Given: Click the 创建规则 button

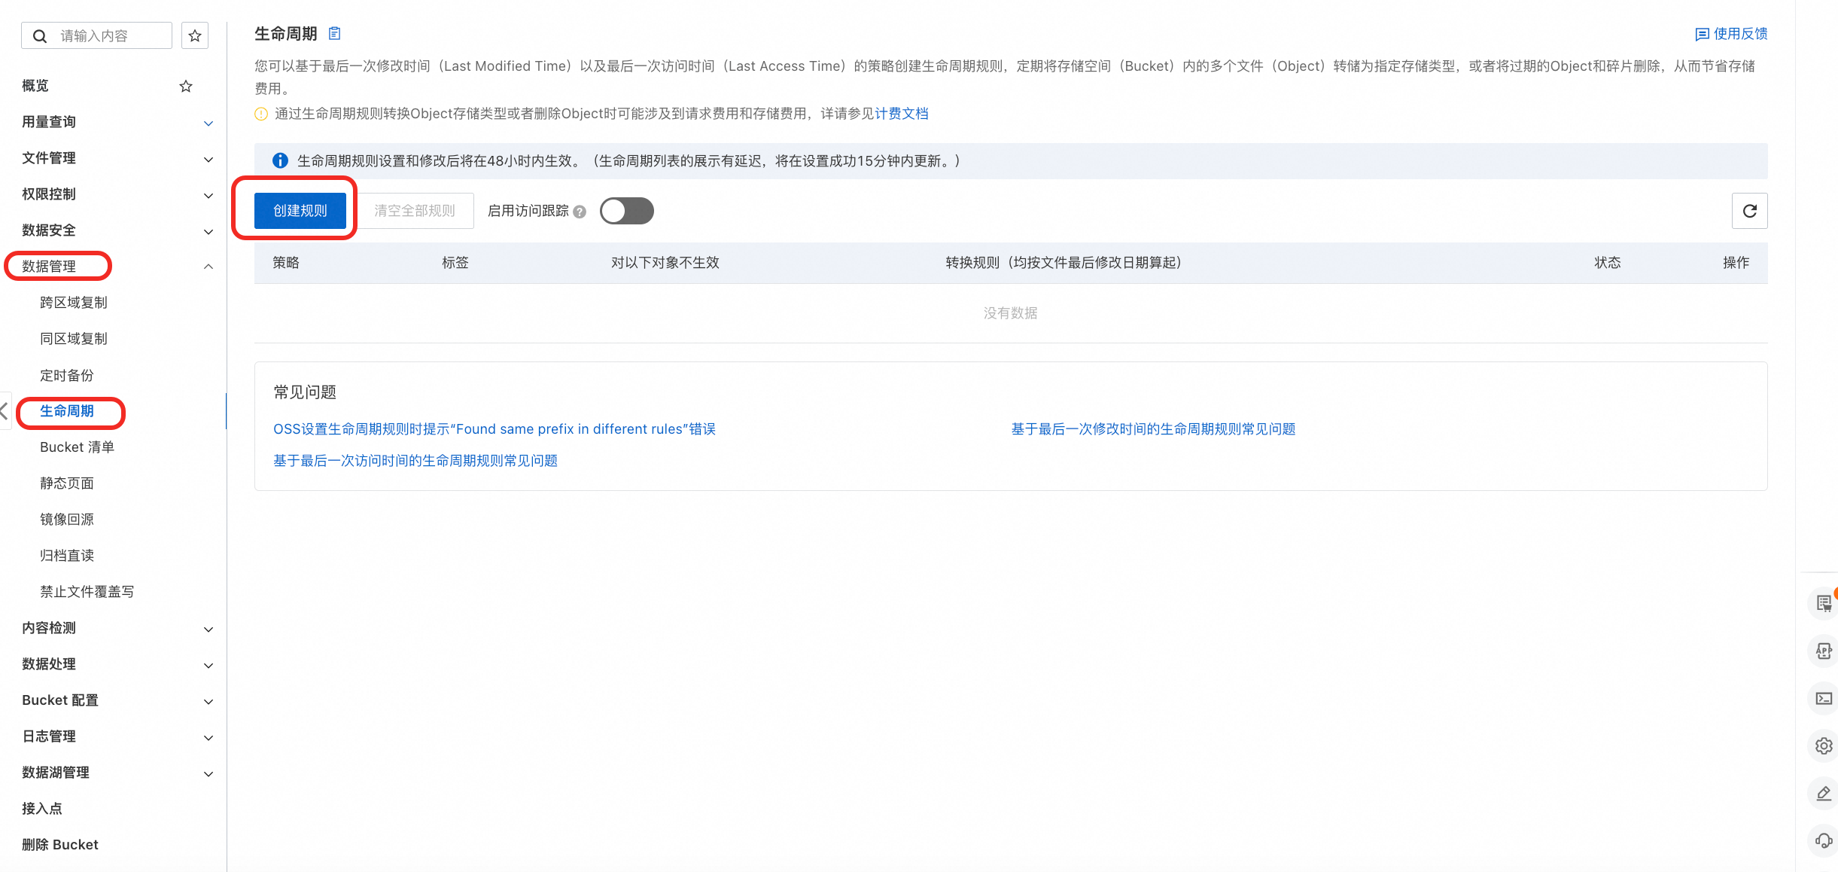Looking at the screenshot, I should tap(300, 211).
